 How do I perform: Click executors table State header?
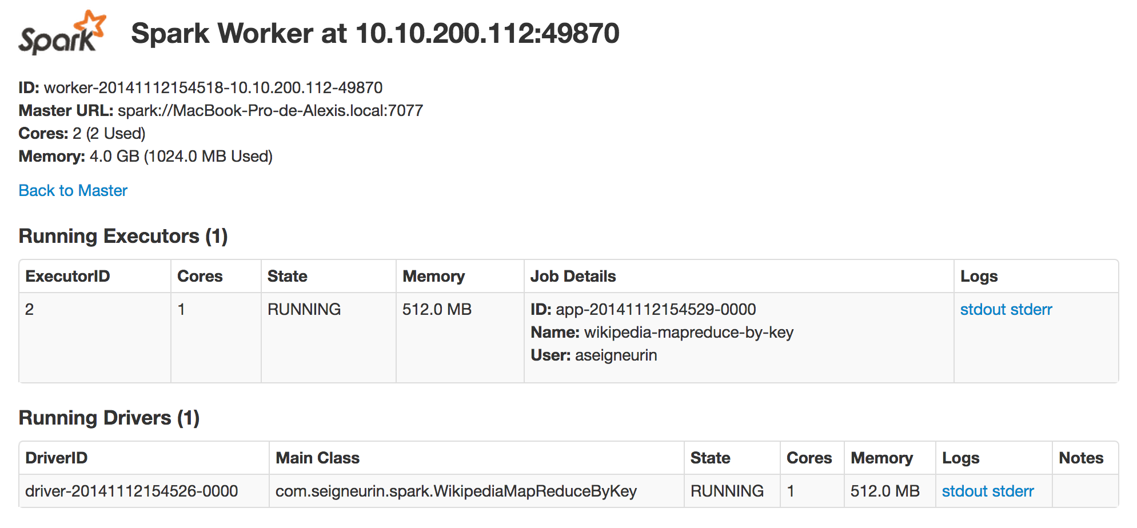click(x=287, y=276)
